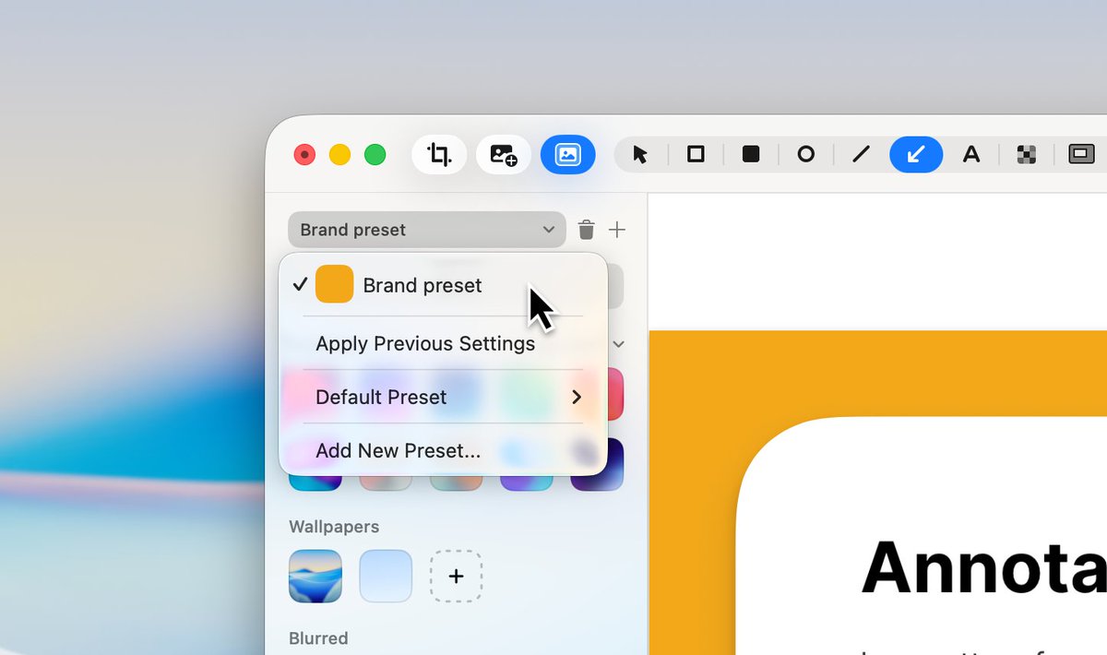Select the ellipse circle tool

pos(805,154)
